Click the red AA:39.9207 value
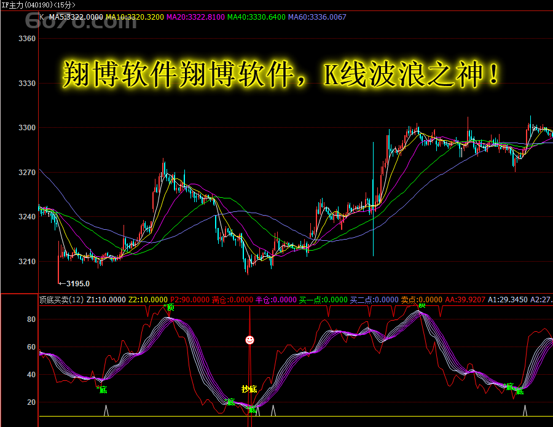 [465, 300]
